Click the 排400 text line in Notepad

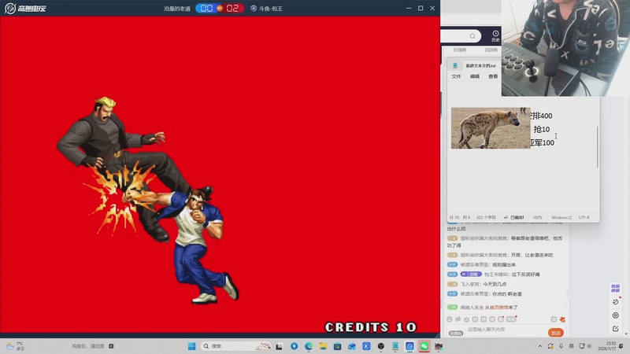[x=541, y=116]
